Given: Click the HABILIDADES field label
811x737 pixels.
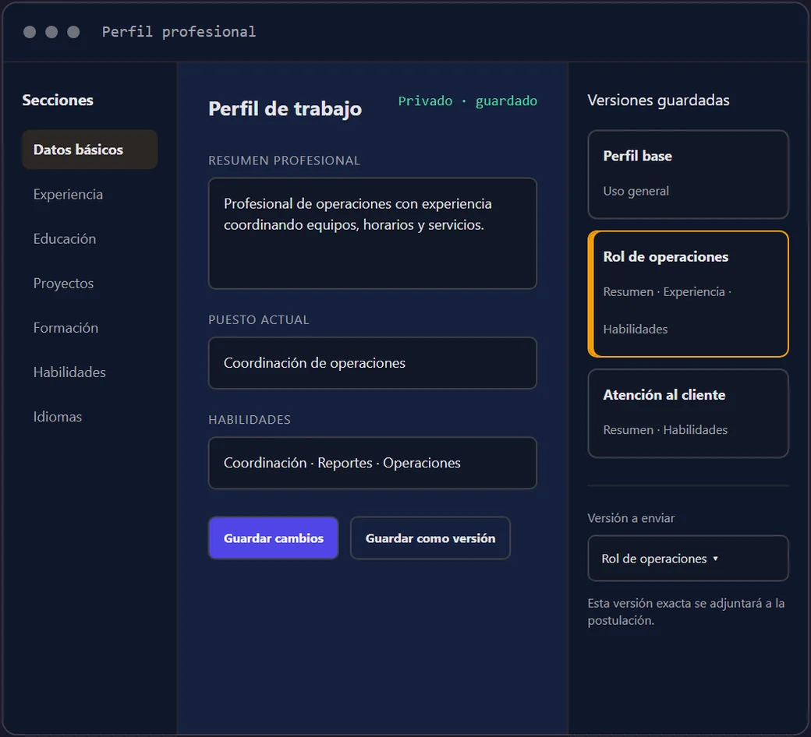Looking at the screenshot, I should (250, 419).
